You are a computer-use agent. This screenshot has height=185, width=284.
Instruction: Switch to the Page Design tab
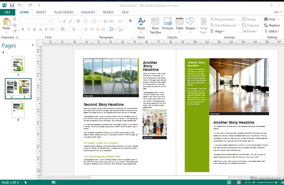click(x=63, y=12)
